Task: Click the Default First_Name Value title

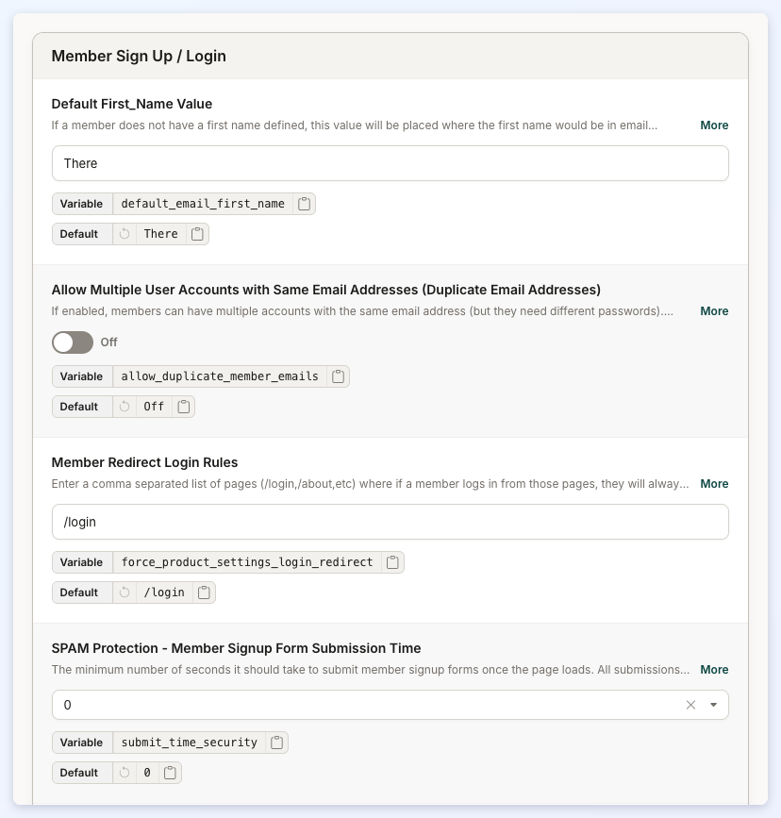Action: (132, 105)
